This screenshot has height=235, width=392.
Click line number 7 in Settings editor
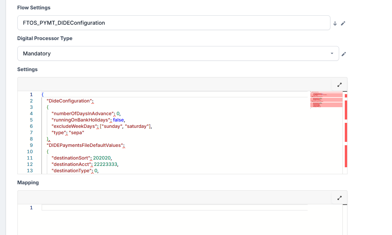31,133
